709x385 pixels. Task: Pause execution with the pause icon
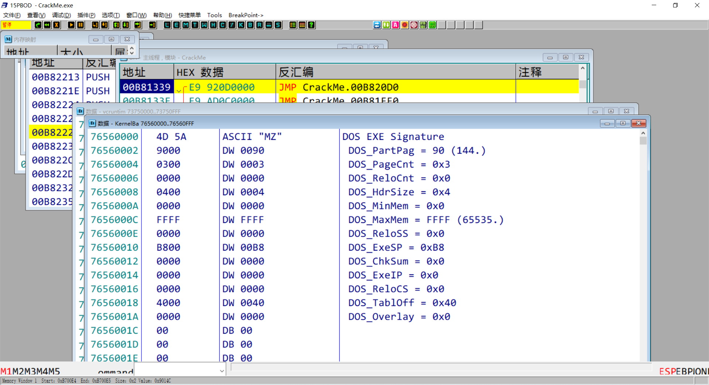click(81, 25)
